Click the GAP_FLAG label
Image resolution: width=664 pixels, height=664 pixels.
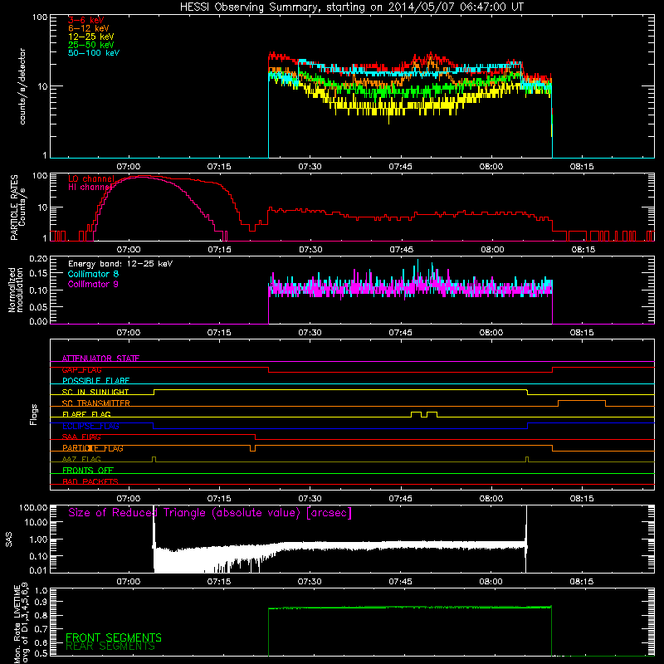click(x=81, y=369)
